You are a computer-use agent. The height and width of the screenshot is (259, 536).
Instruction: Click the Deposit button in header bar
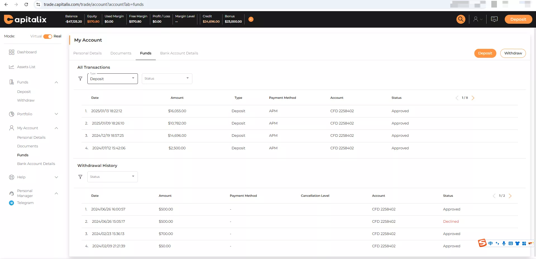coord(518,19)
